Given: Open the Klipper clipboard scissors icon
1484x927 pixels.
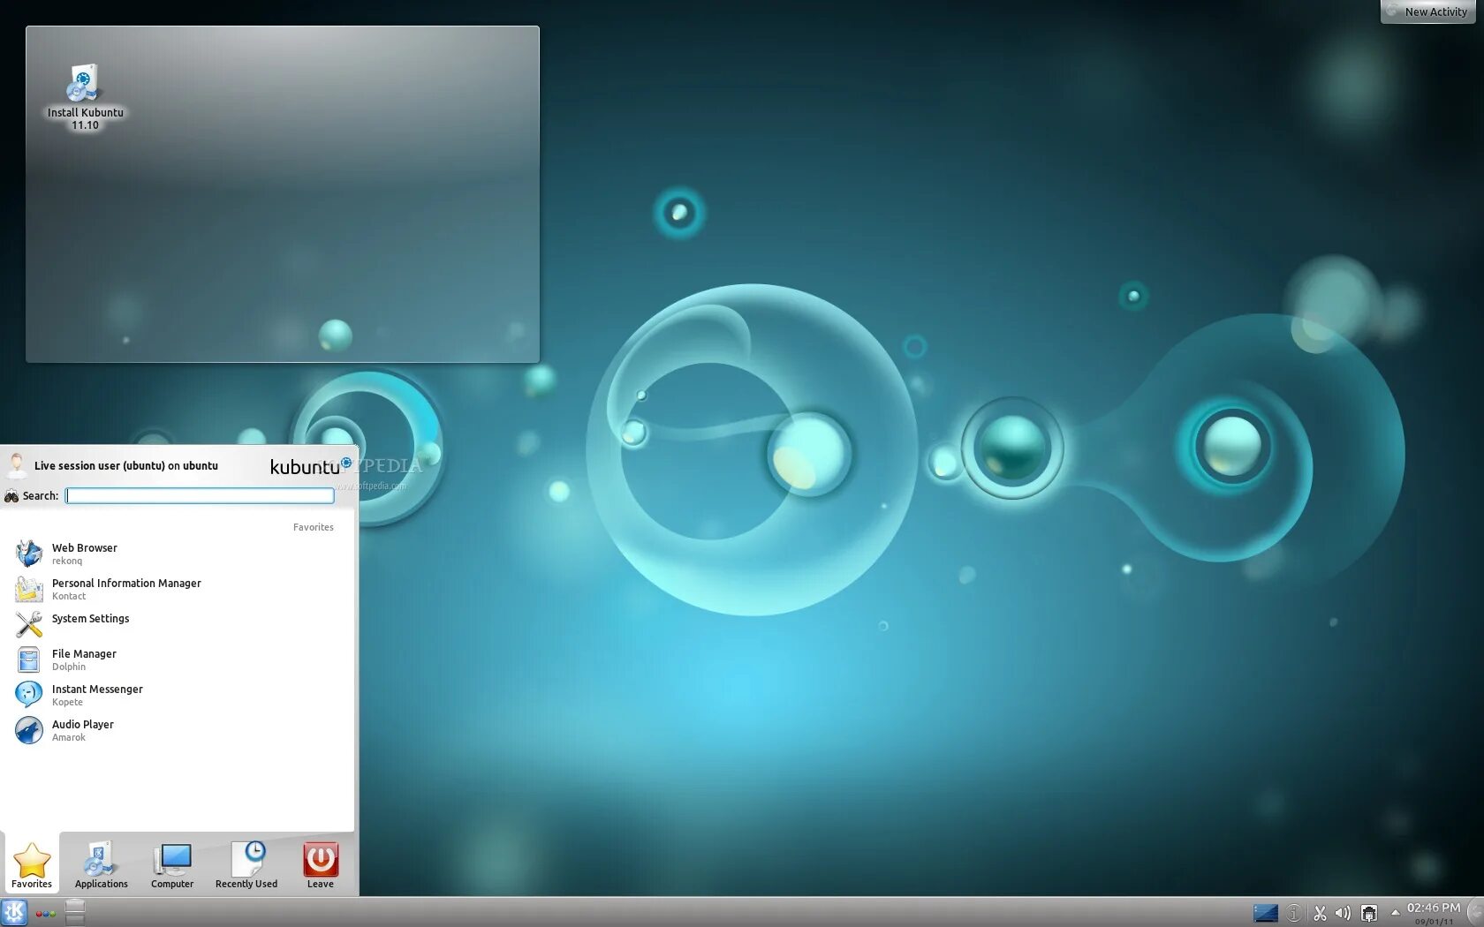Looking at the screenshot, I should (1320, 914).
